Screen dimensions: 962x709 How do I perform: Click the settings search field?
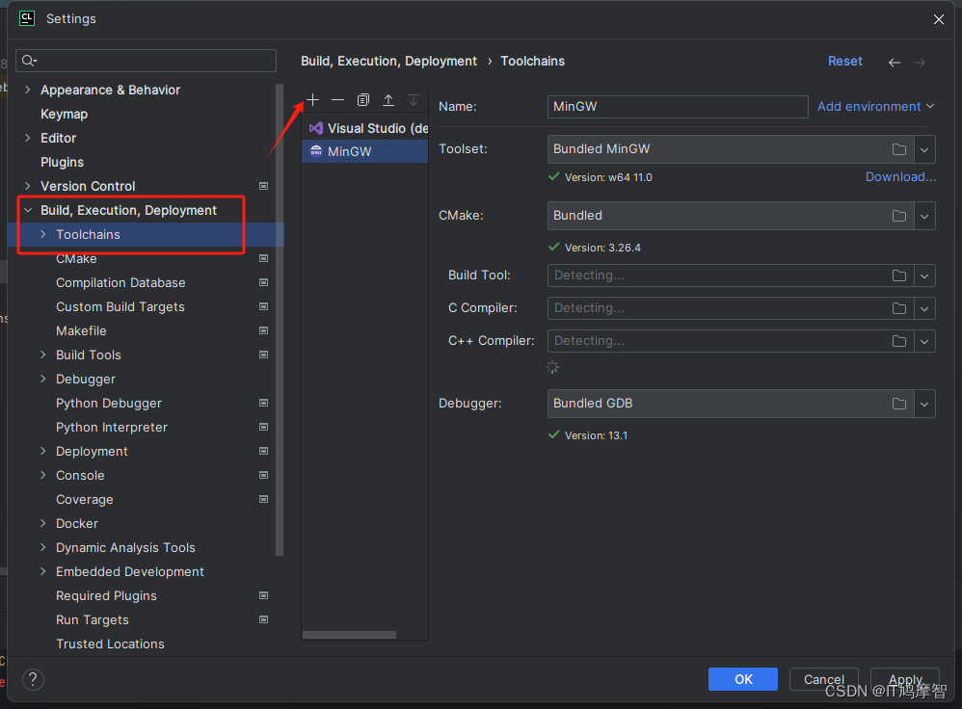[146, 61]
